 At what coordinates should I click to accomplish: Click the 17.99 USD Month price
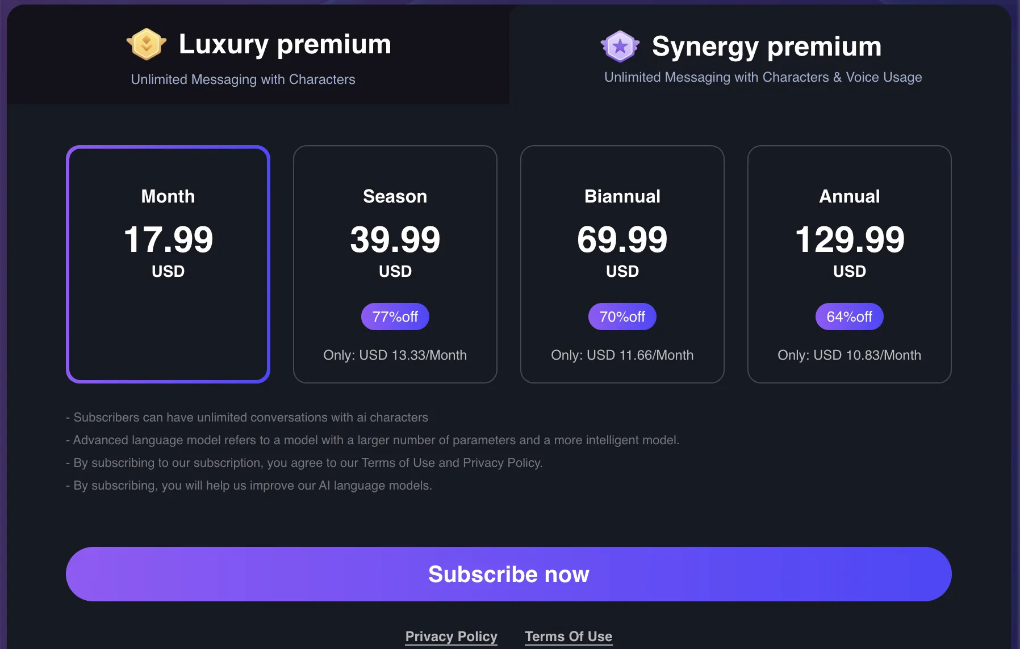(x=168, y=239)
